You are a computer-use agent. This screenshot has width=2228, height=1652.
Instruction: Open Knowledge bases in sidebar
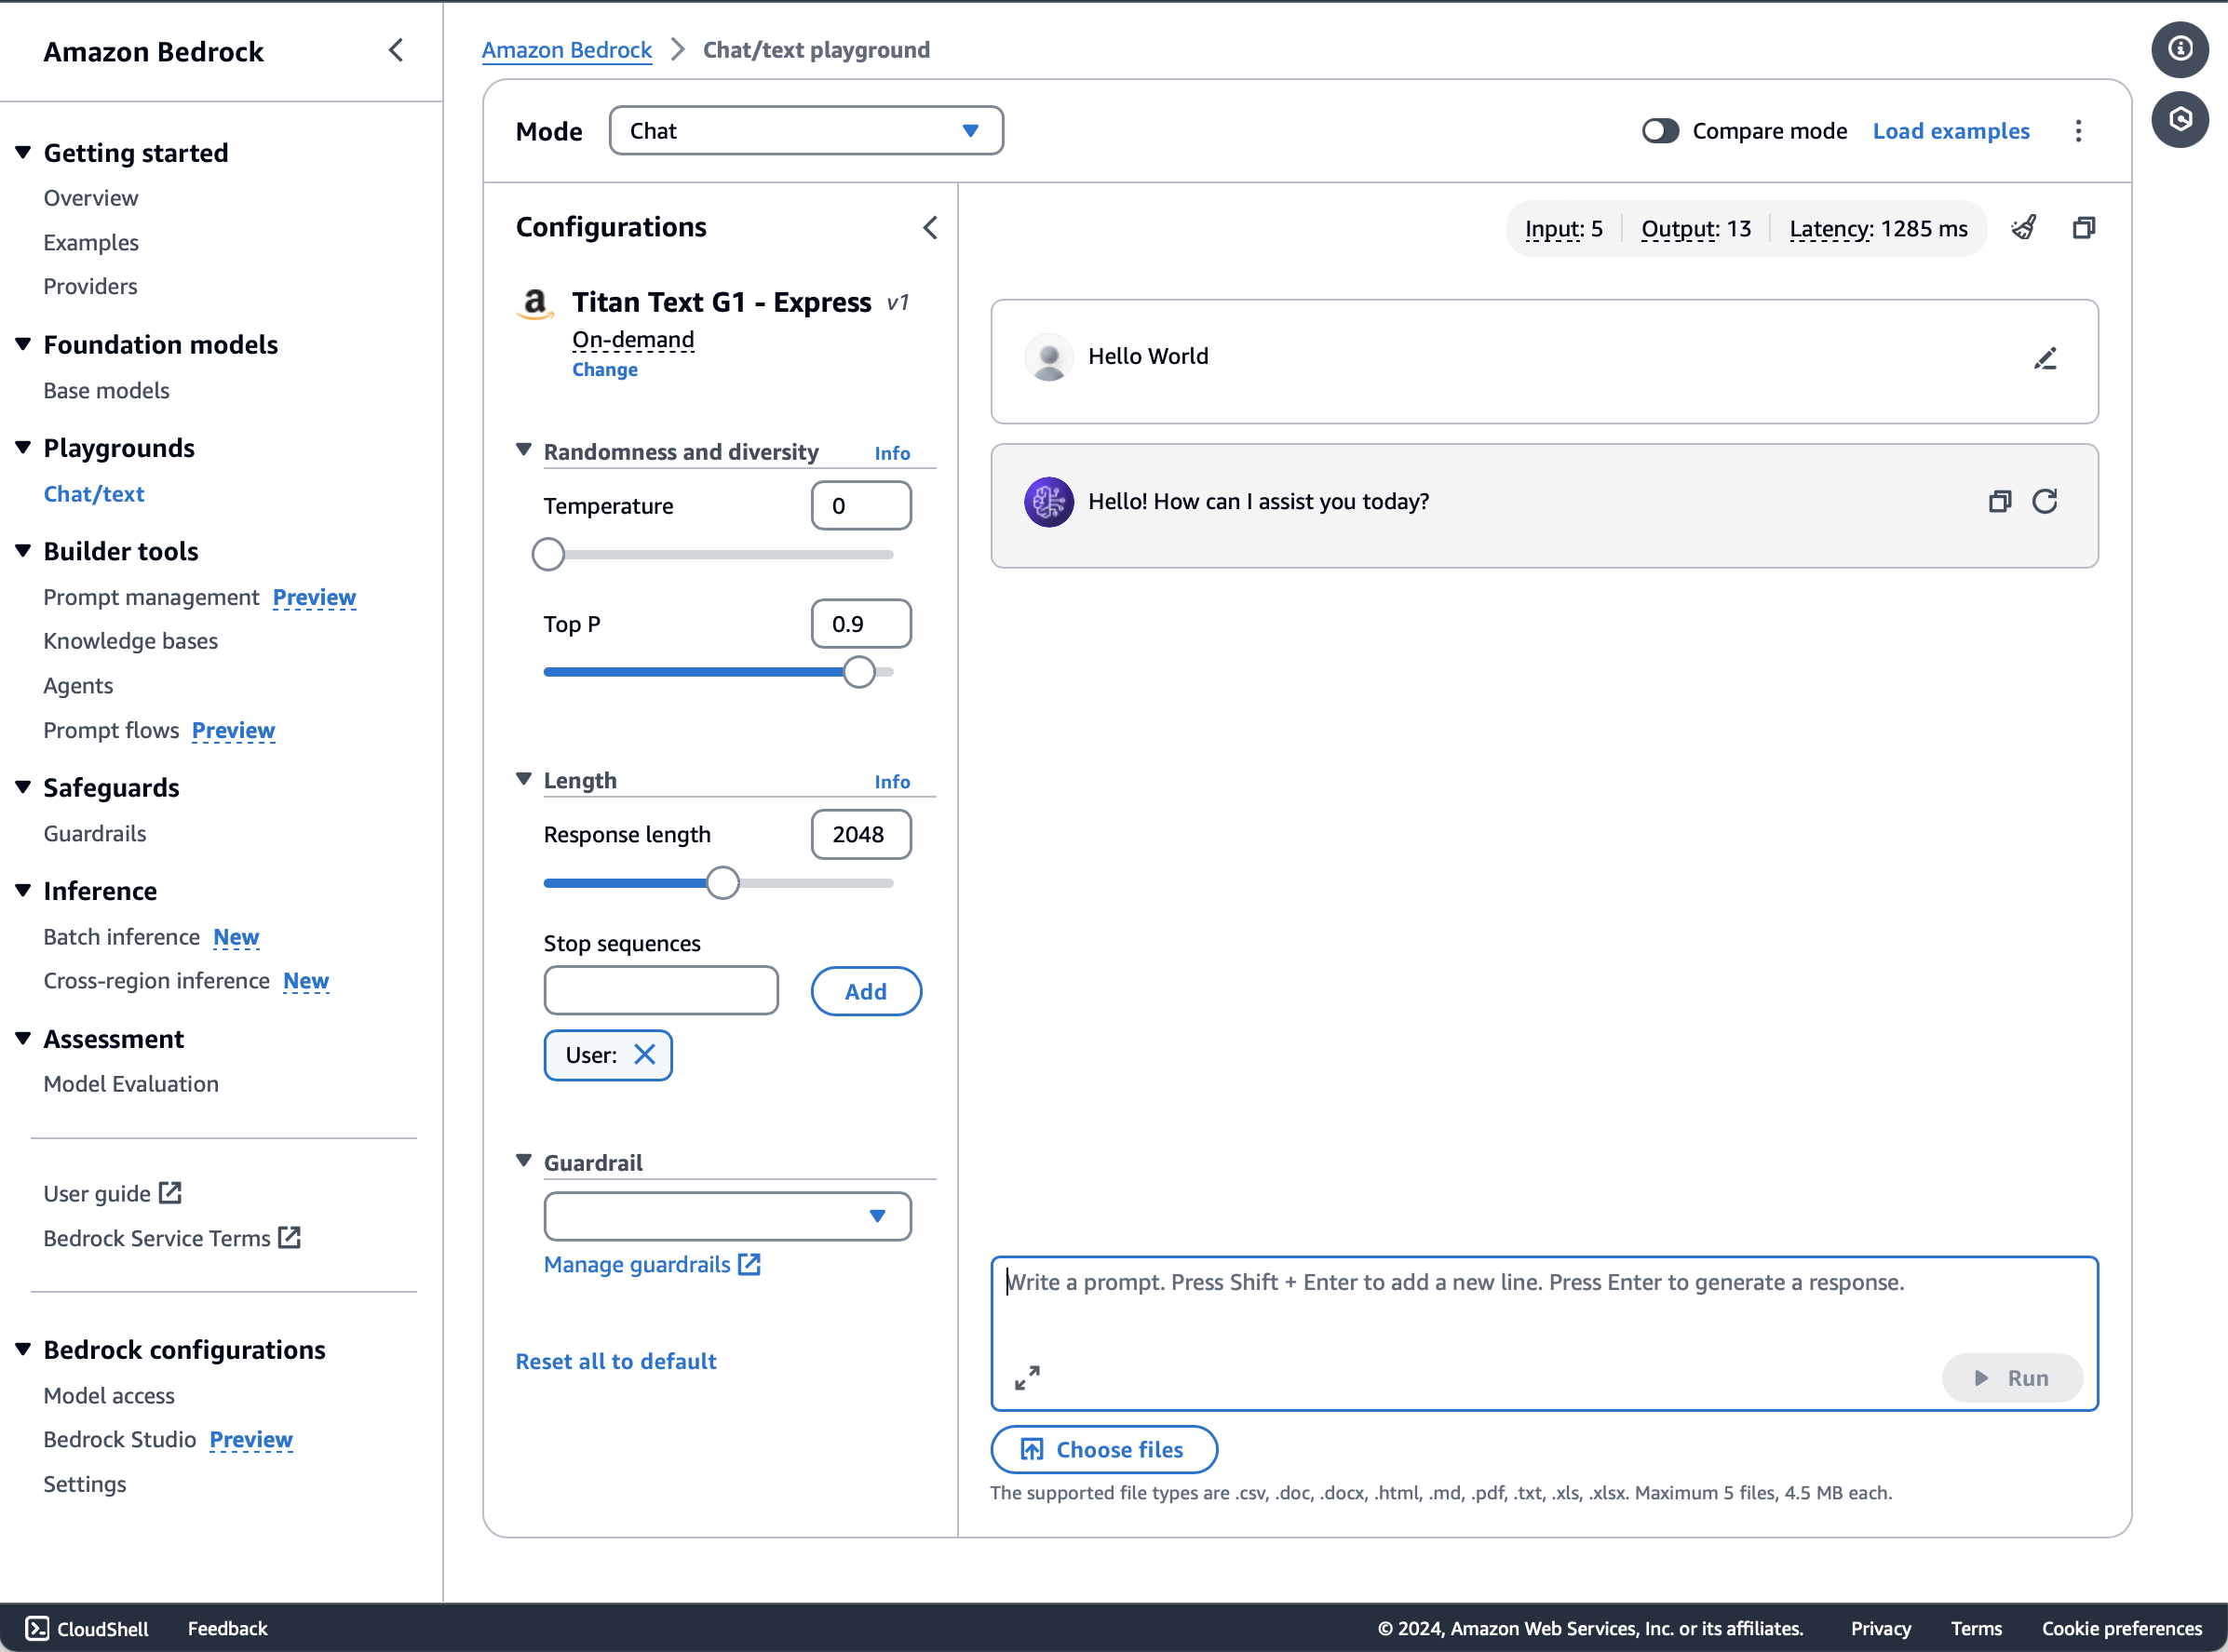tap(130, 641)
